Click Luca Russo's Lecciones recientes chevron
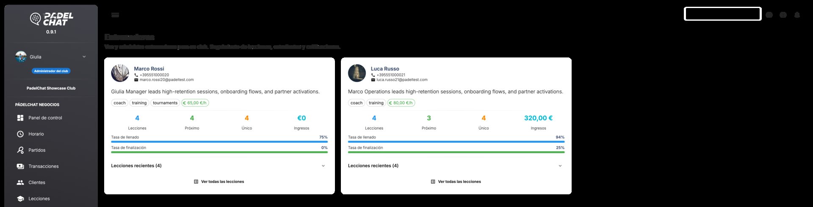Viewport: 813px width, 207px height. [560, 166]
